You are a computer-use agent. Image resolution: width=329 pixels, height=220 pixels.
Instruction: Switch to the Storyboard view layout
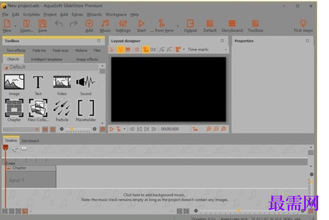232,26
